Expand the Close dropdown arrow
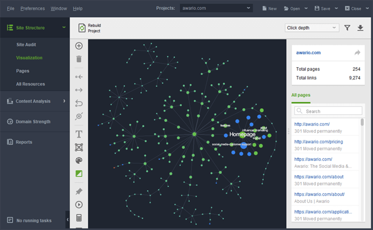373x230 pixels. point(367,8)
